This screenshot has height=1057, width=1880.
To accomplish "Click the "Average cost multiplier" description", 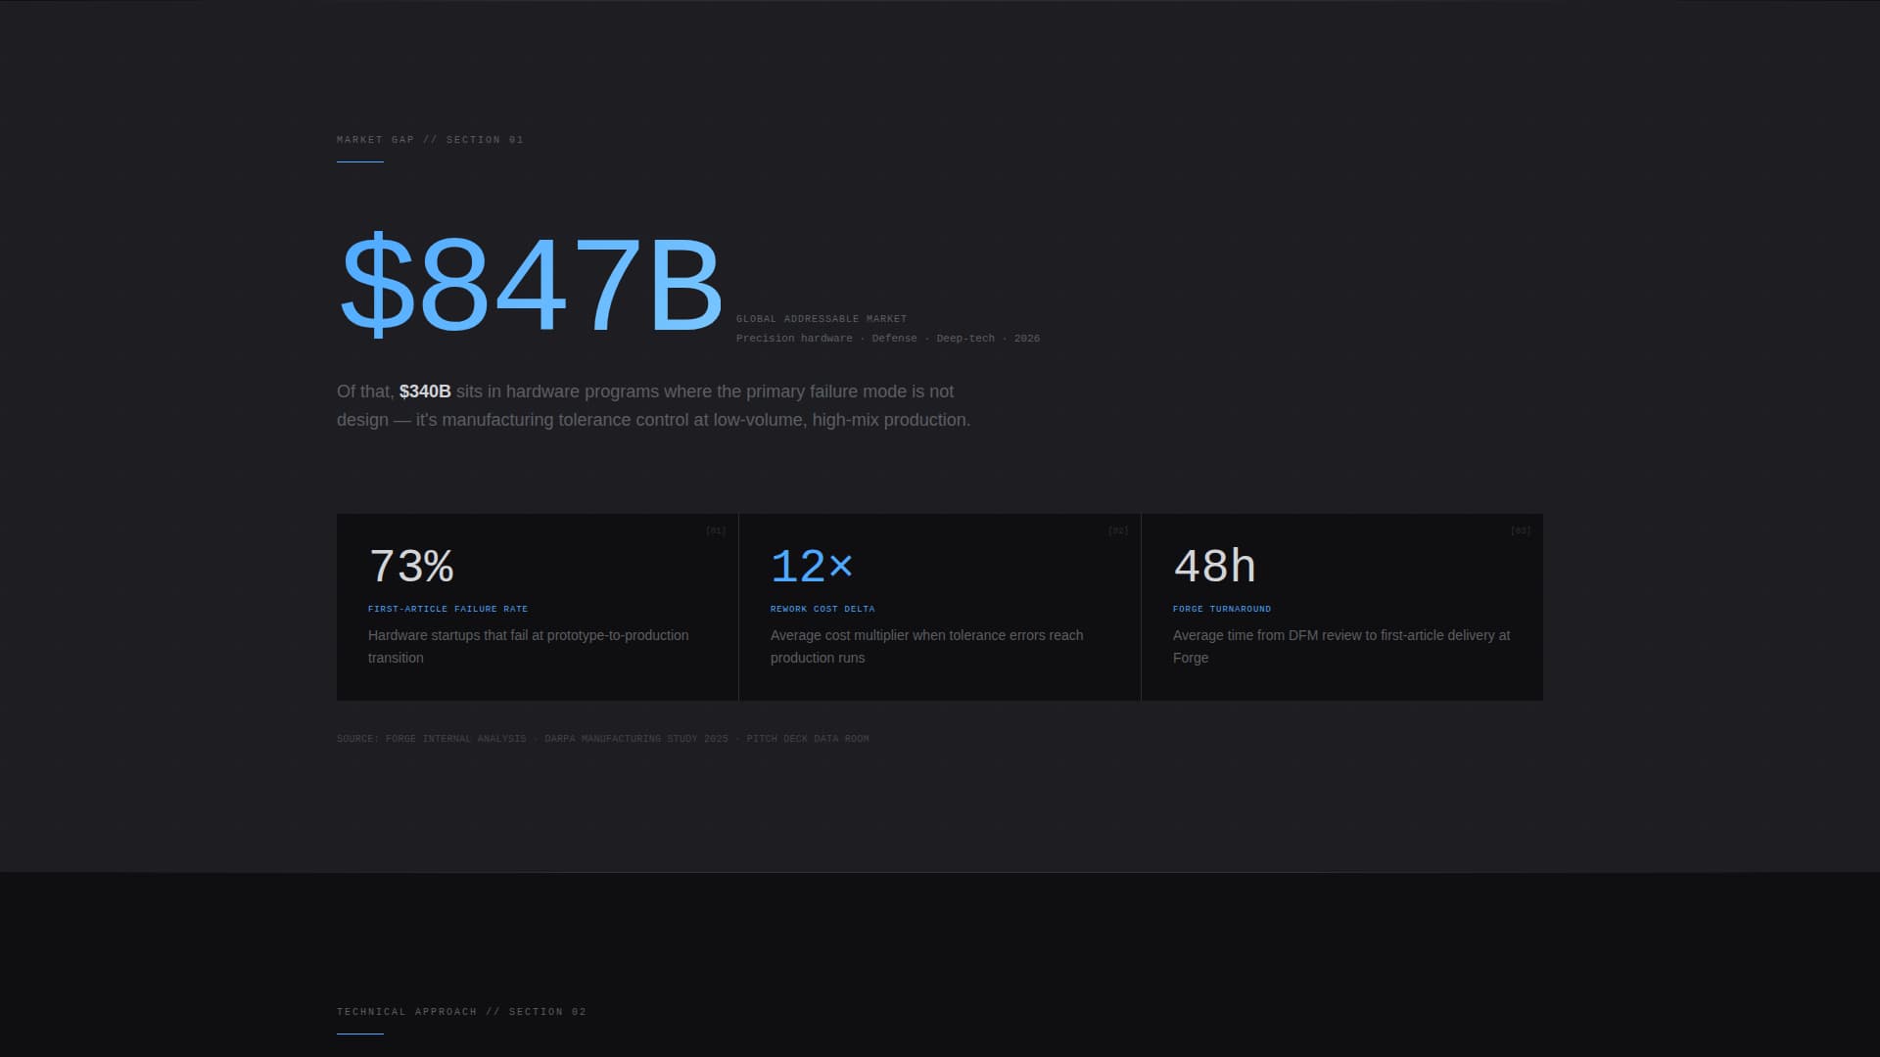I will (927, 646).
